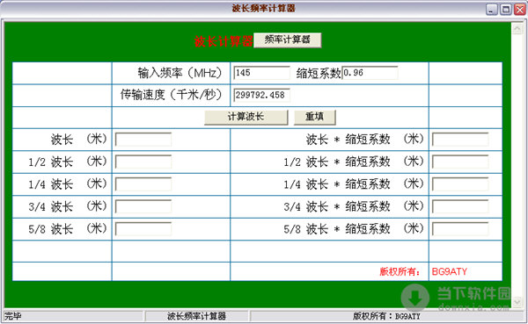528x324 pixels.
Task: Click the 5/8 波长 (米) label on left
Action: tap(68, 229)
